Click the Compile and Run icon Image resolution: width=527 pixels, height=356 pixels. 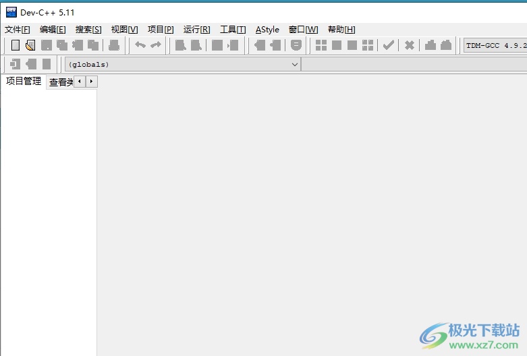352,45
